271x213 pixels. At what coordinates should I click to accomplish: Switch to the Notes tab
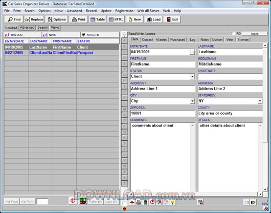coord(205,39)
